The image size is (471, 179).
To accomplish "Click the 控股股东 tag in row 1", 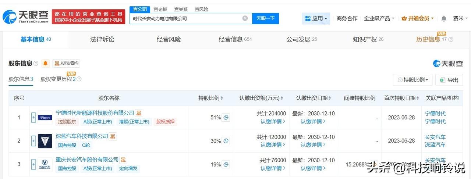I will tap(67, 122).
